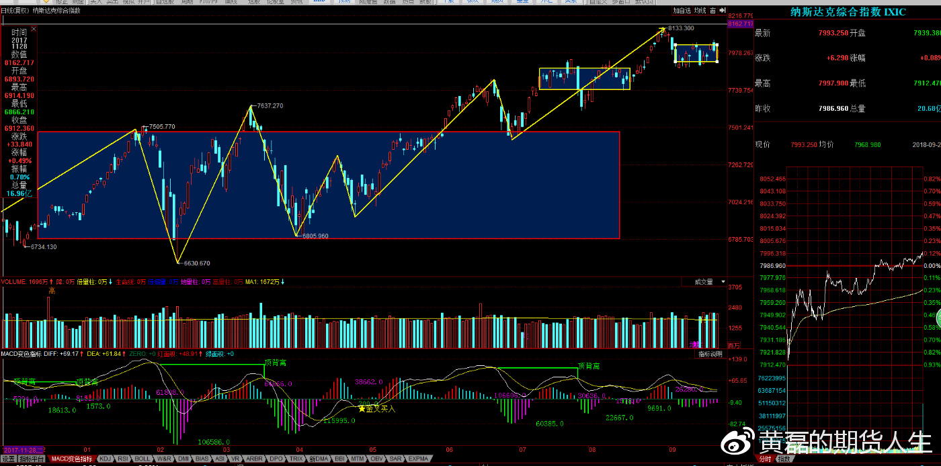Viewport: 941px width, 466px height.
Task: Switch to the KDJ indicator tab
Action: click(x=106, y=459)
